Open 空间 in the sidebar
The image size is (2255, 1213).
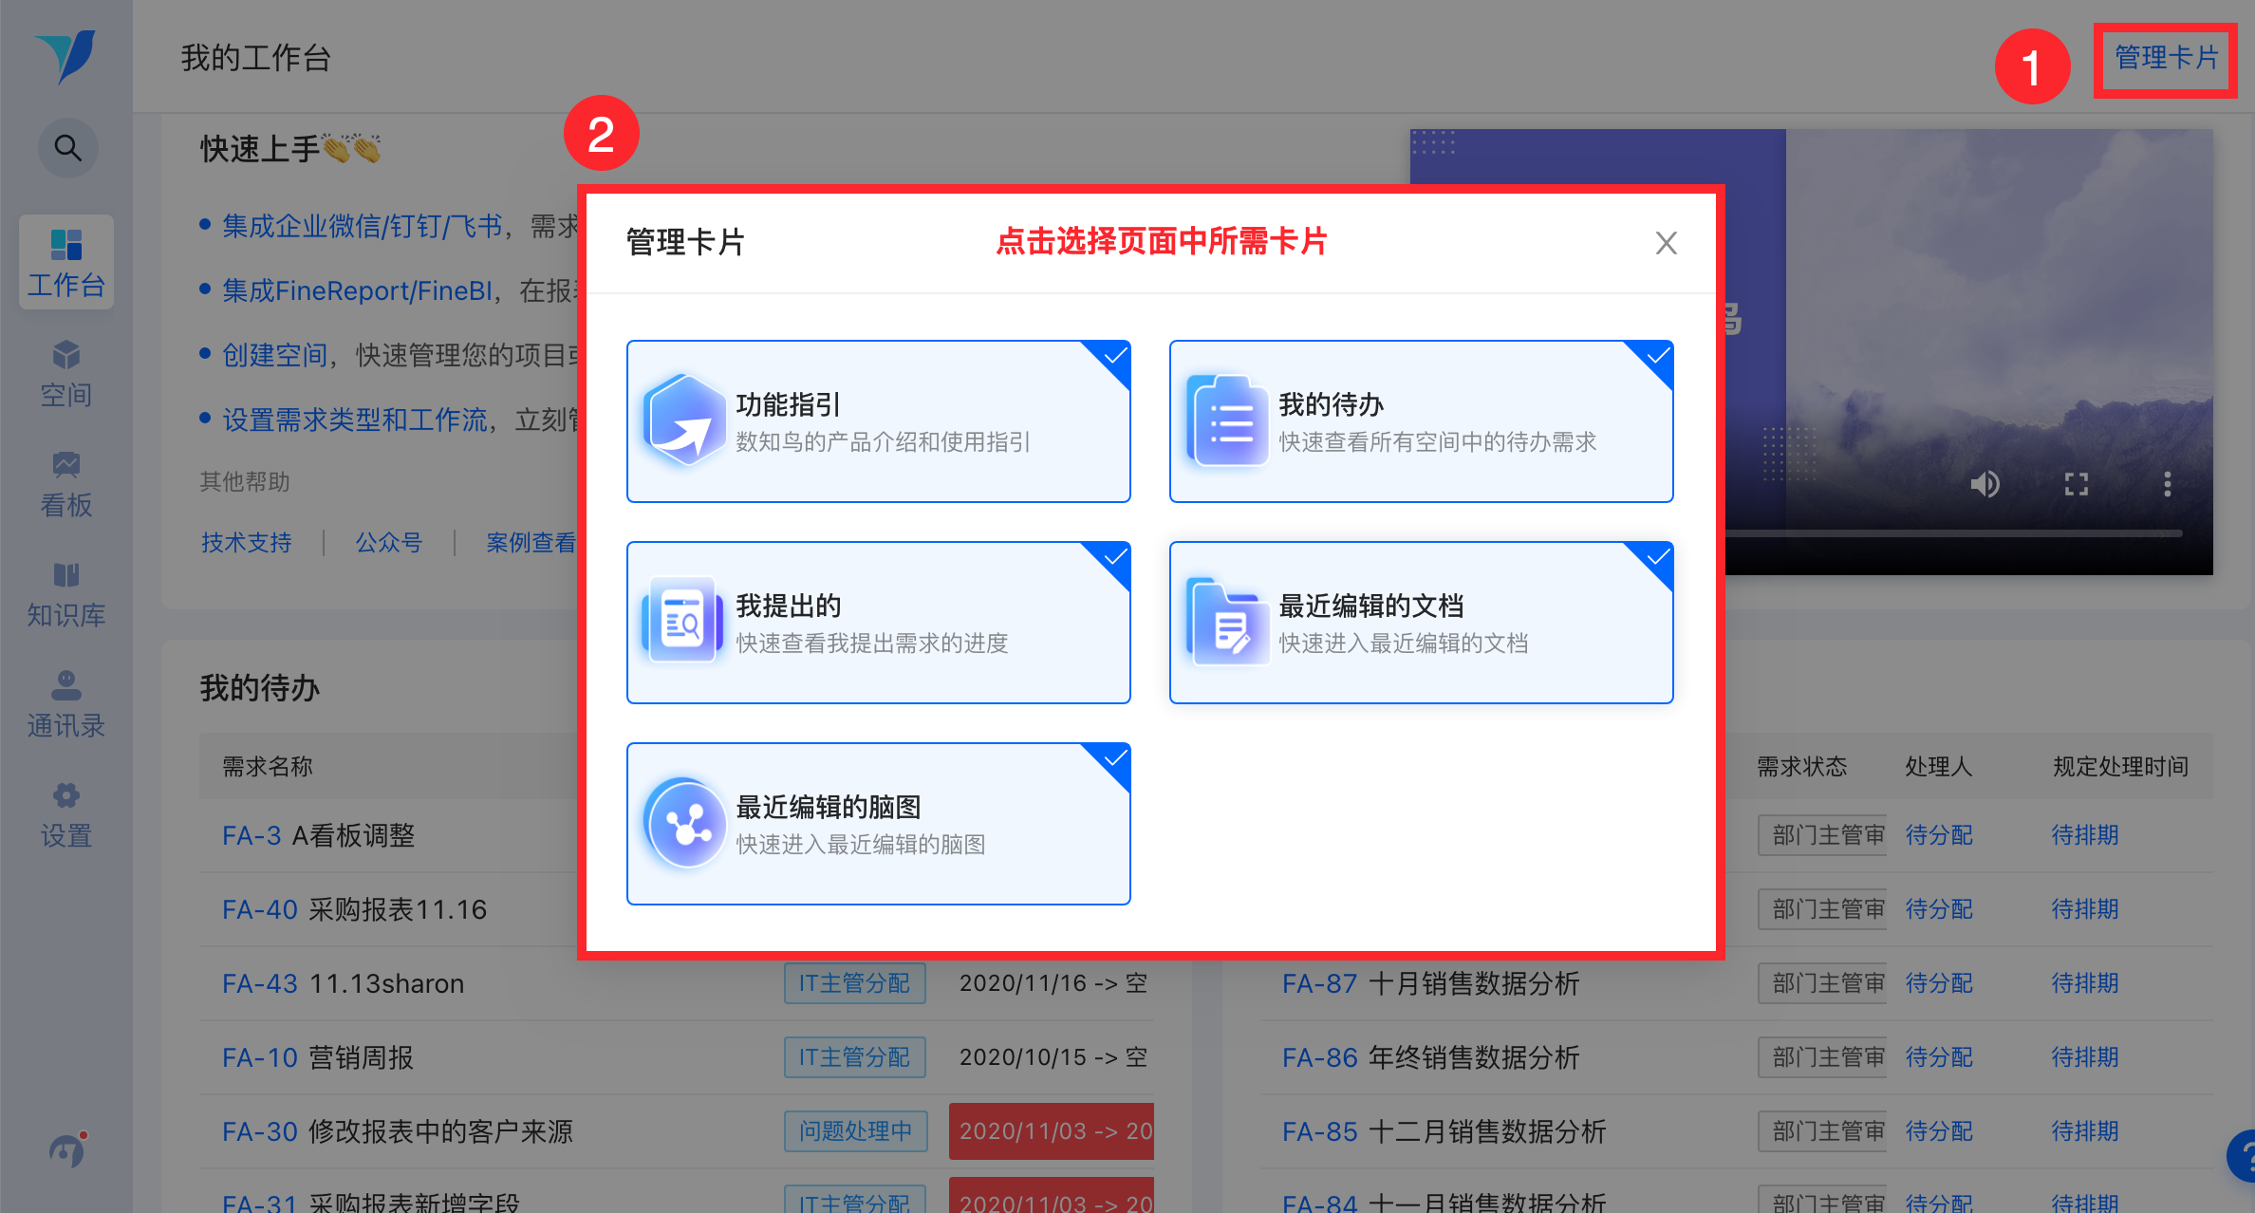pyautogui.click(x=66, y=373)
